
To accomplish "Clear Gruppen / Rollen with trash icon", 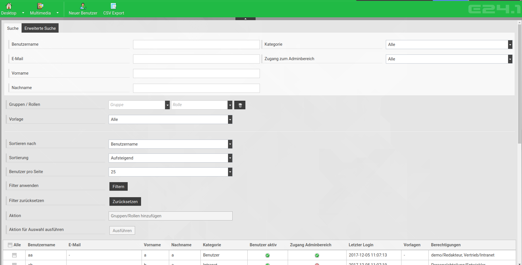I will pyautogui.click(x=240, y=105).
